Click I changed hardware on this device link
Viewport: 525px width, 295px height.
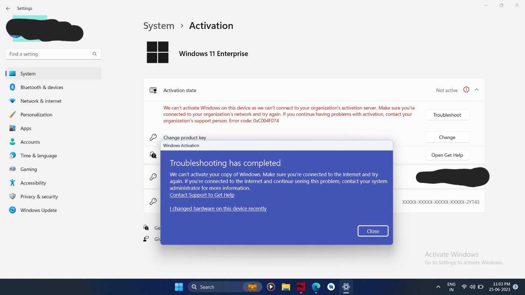pos(218,209)
